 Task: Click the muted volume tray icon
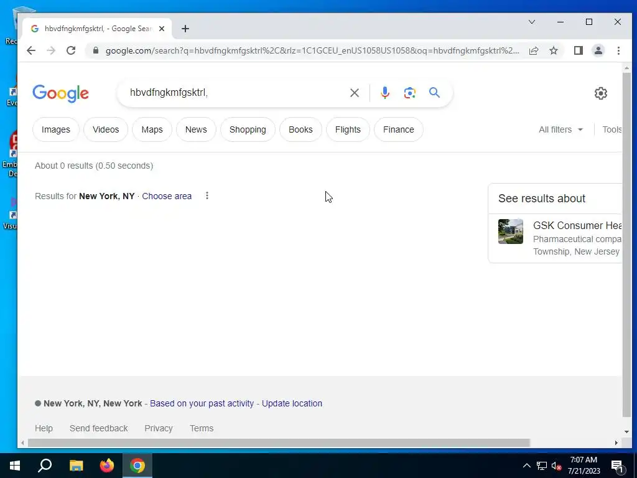click(556, 466)
